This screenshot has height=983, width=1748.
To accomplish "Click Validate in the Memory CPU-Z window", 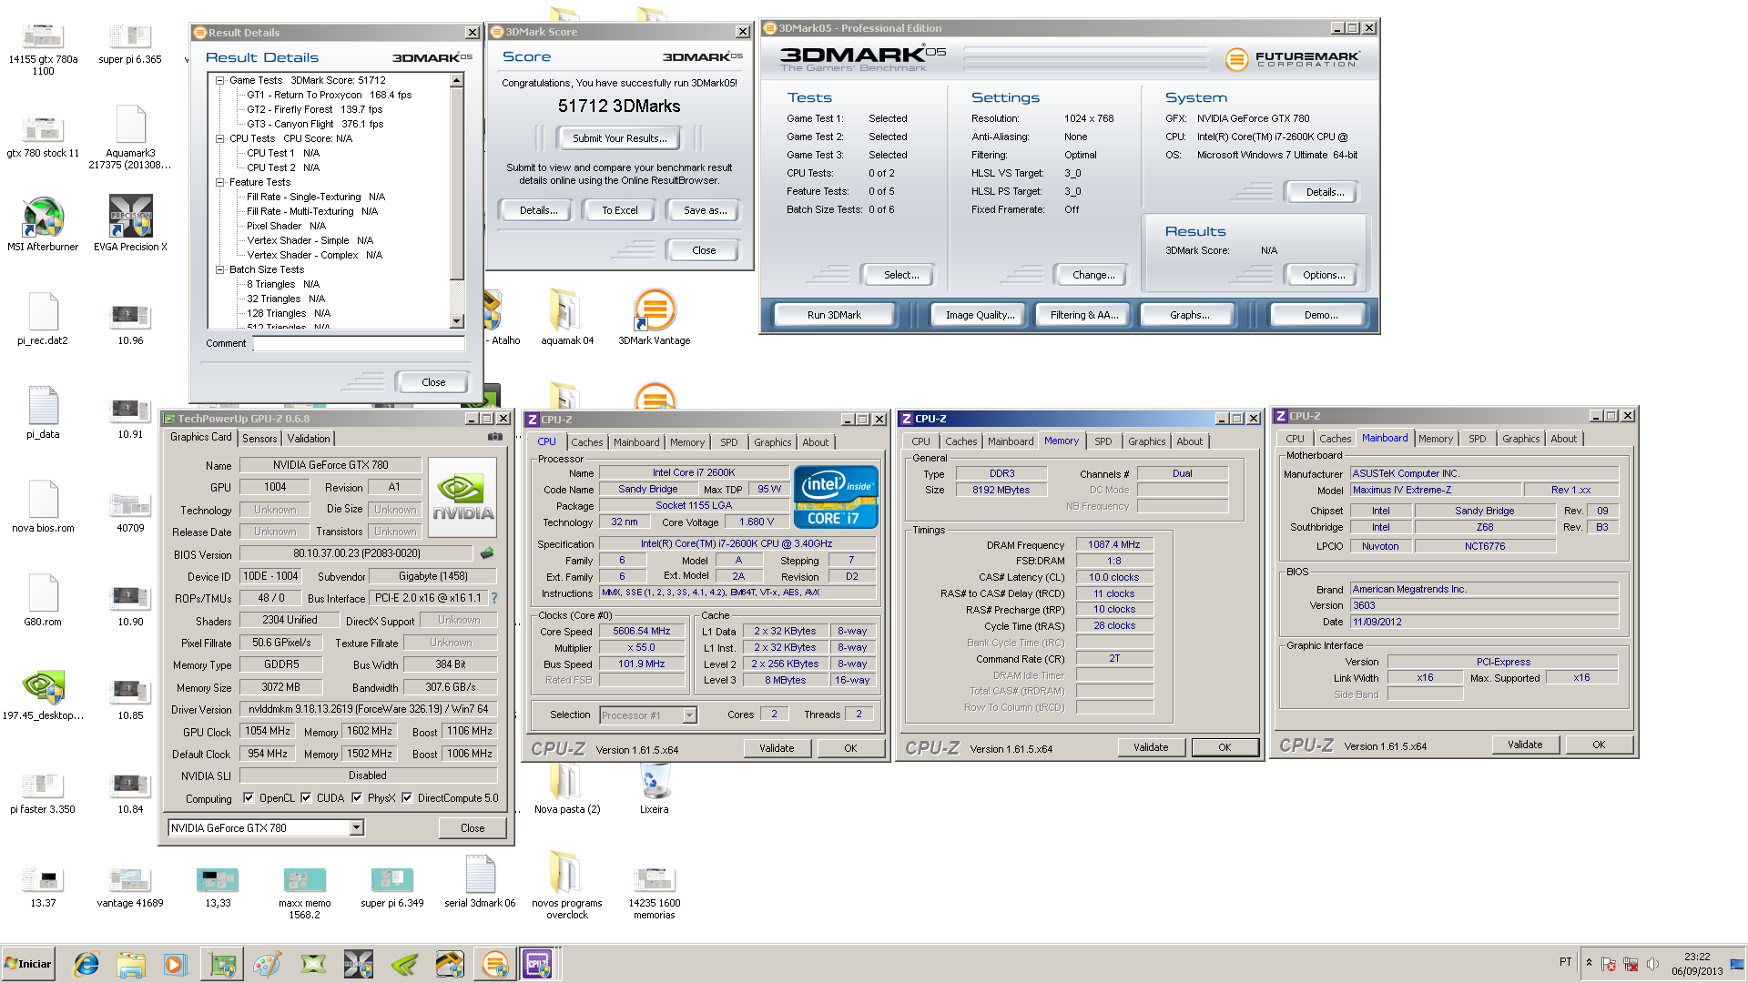I will pos(1151,747).
